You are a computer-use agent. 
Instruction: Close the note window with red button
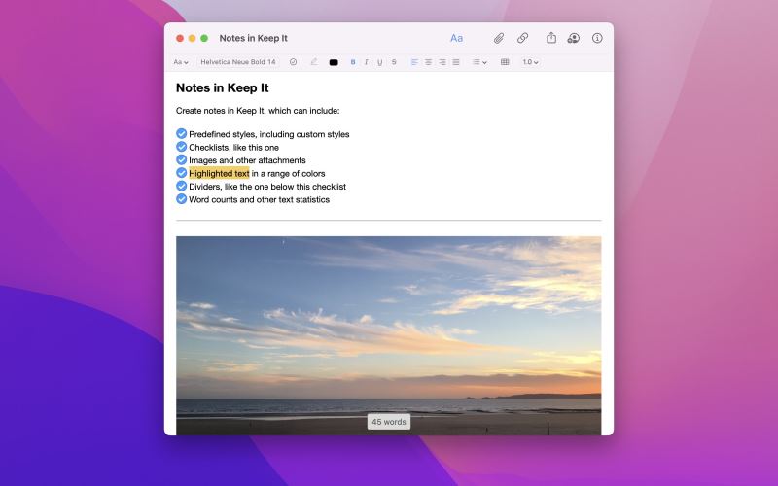(x=180, y=38)
